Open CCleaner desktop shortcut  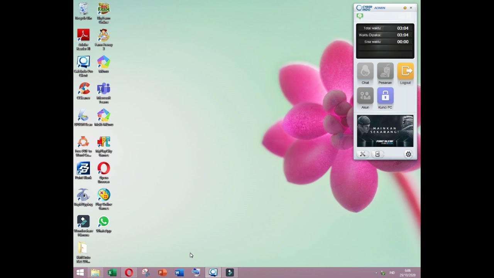point(83,91)
